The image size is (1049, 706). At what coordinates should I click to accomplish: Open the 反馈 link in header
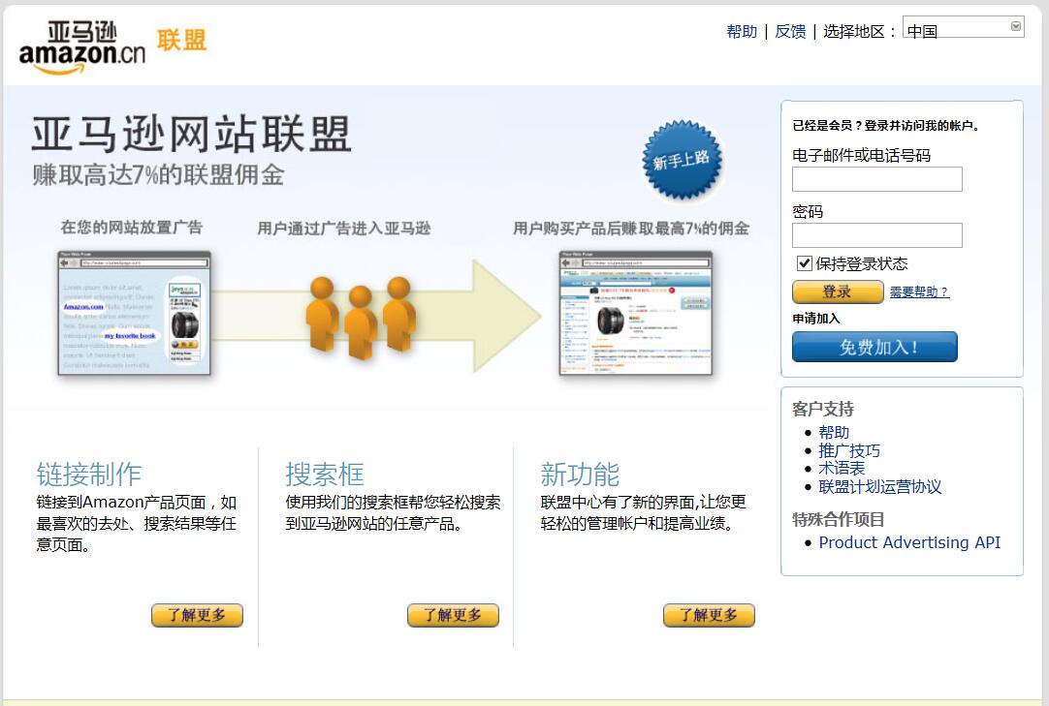click(790, 31)
